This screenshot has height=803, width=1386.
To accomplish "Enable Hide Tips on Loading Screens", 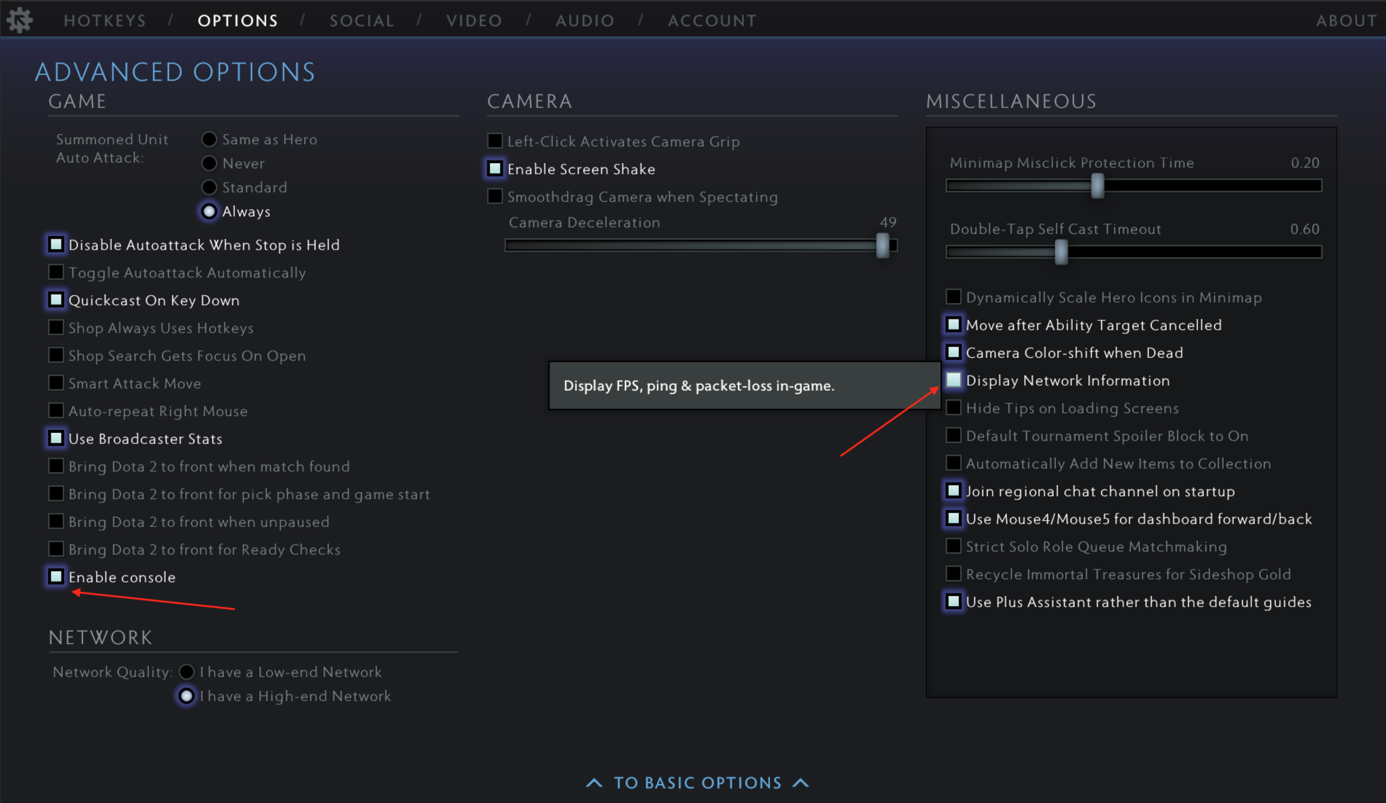I will click(x=954, y=407).
